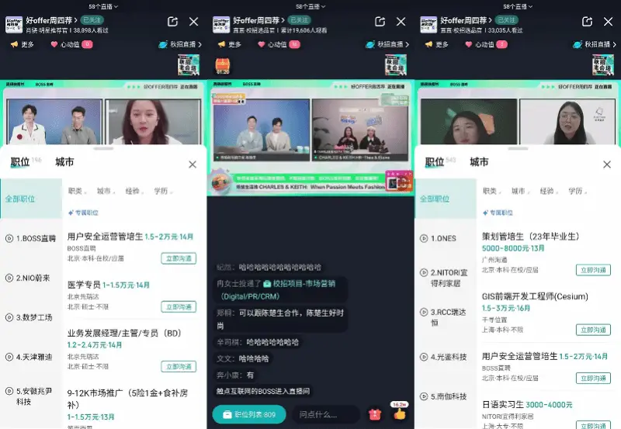
Task: Tap the 专属职位 sparkle tag in the right screen
Action: (498, 213)
